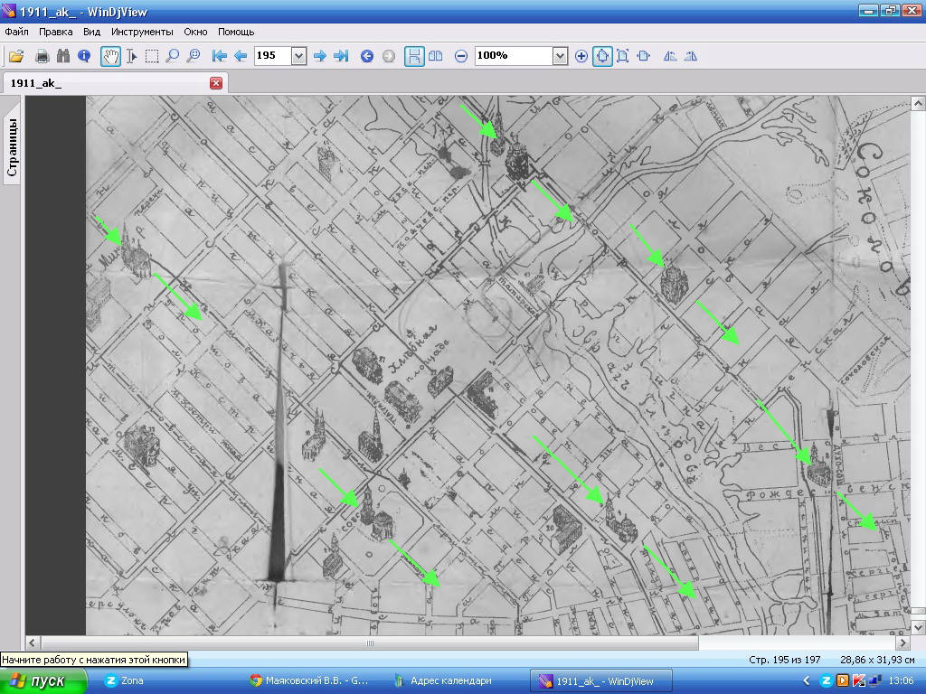Rotate the page left

670,56
